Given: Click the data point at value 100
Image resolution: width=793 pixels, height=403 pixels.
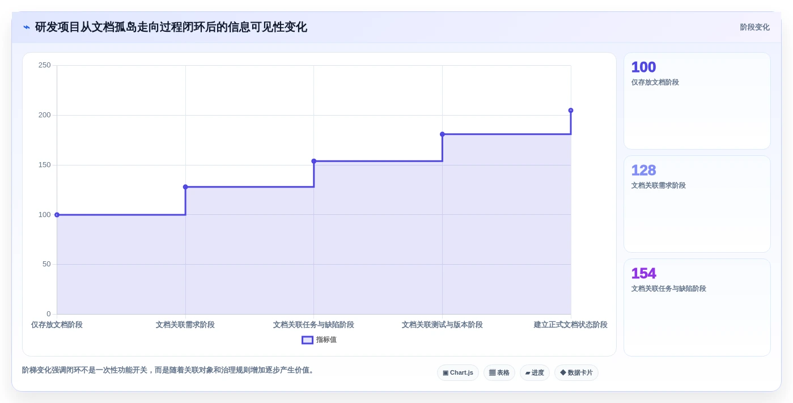Looking at the screenshot, I should (57, 215).
